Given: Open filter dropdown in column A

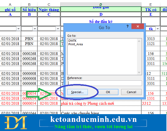Looking at the screenshot, I should point(18,29).
